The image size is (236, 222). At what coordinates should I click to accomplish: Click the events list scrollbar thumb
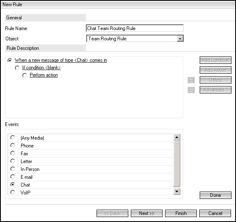pyautogui.click(x=177, y=164)
